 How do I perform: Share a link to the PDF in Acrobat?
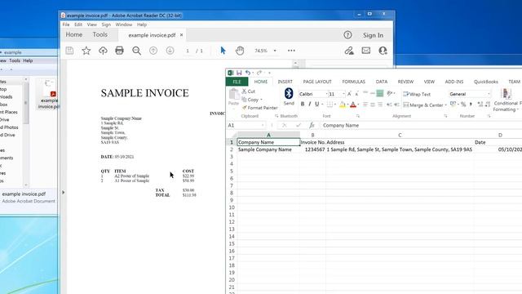tap(349, 51)
